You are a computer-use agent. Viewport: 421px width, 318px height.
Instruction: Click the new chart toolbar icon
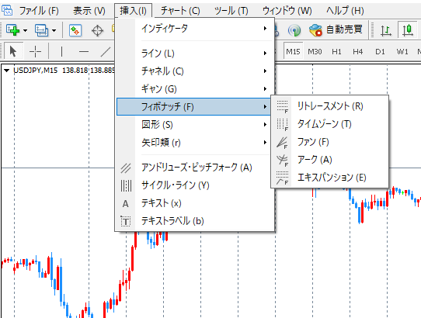pyautogui.click(x=12, y=30)
